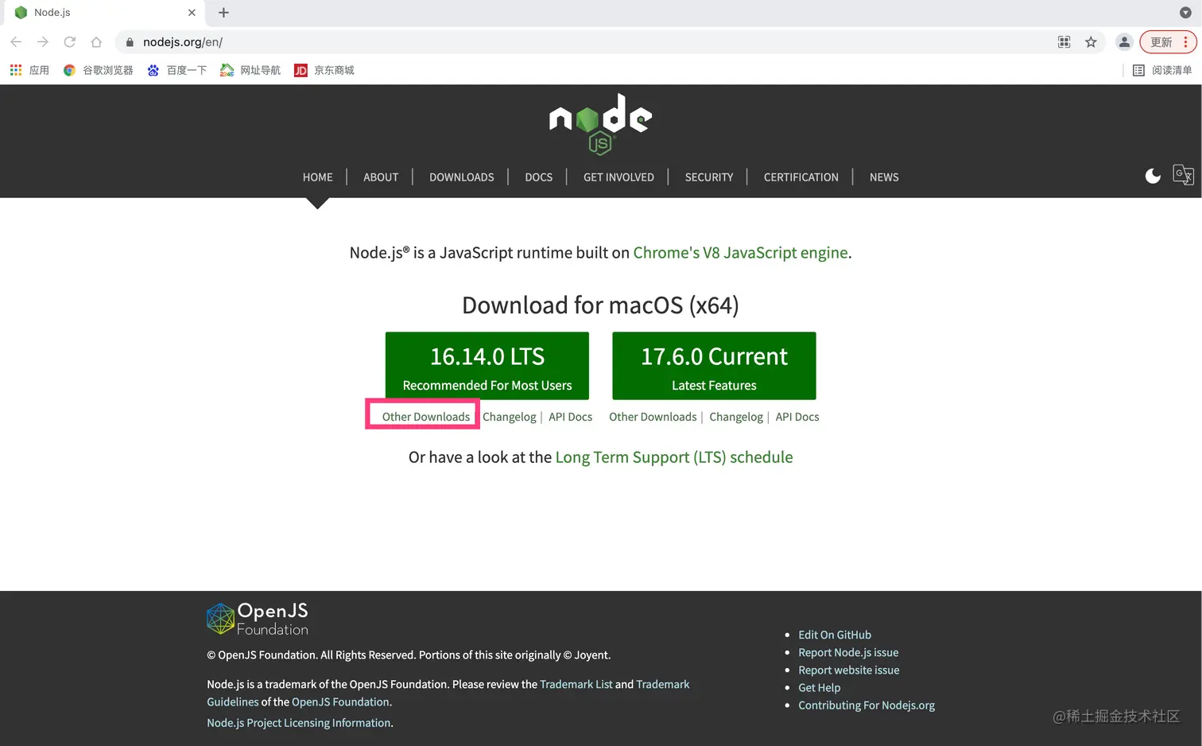Open Edit On GitHub link

835,635
